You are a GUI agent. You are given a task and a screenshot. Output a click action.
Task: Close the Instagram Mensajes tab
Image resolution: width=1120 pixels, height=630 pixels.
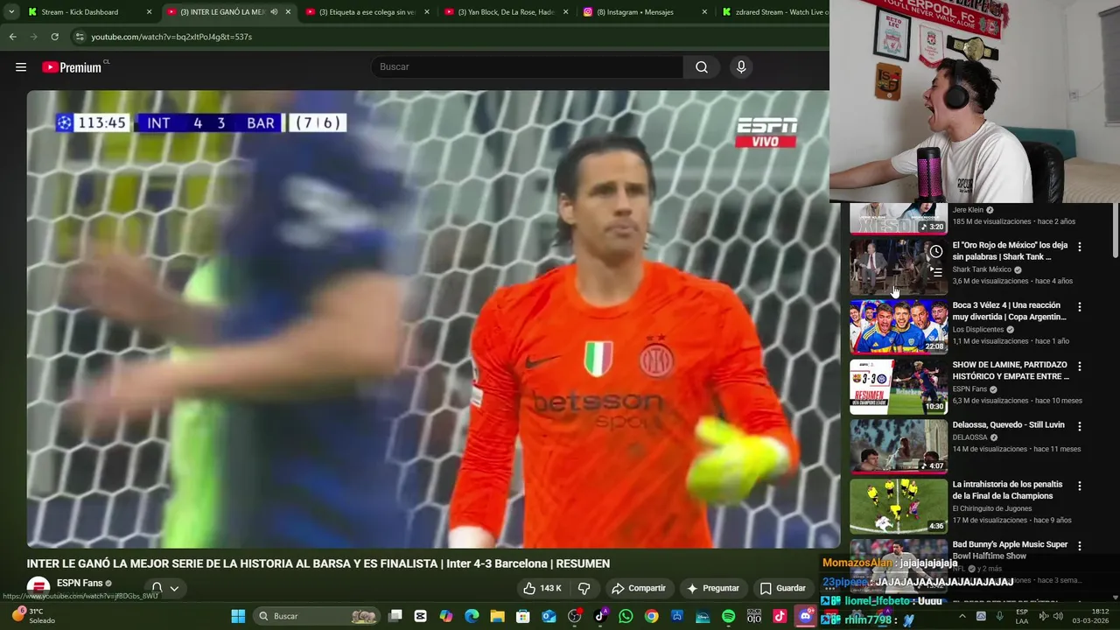[x=704, y=12]
